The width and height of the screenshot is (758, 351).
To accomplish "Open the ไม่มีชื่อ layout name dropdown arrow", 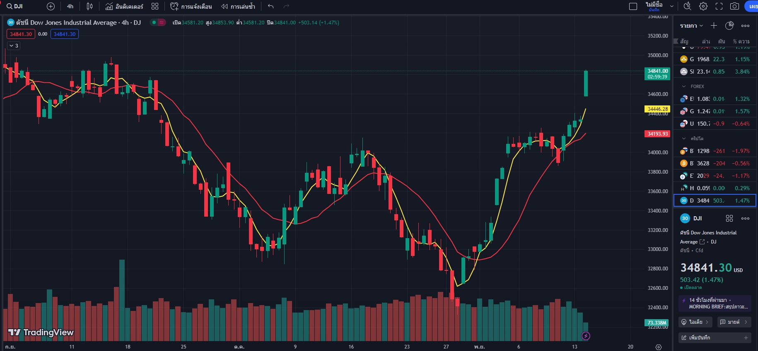I will click(x=672, y=6).
